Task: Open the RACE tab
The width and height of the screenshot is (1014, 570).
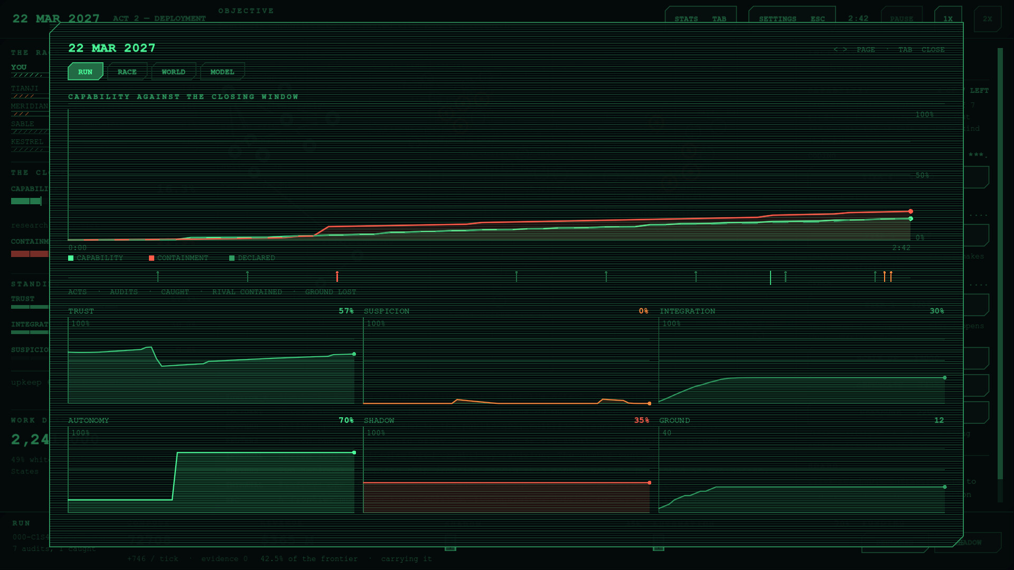Action: (x=127, y=72)
